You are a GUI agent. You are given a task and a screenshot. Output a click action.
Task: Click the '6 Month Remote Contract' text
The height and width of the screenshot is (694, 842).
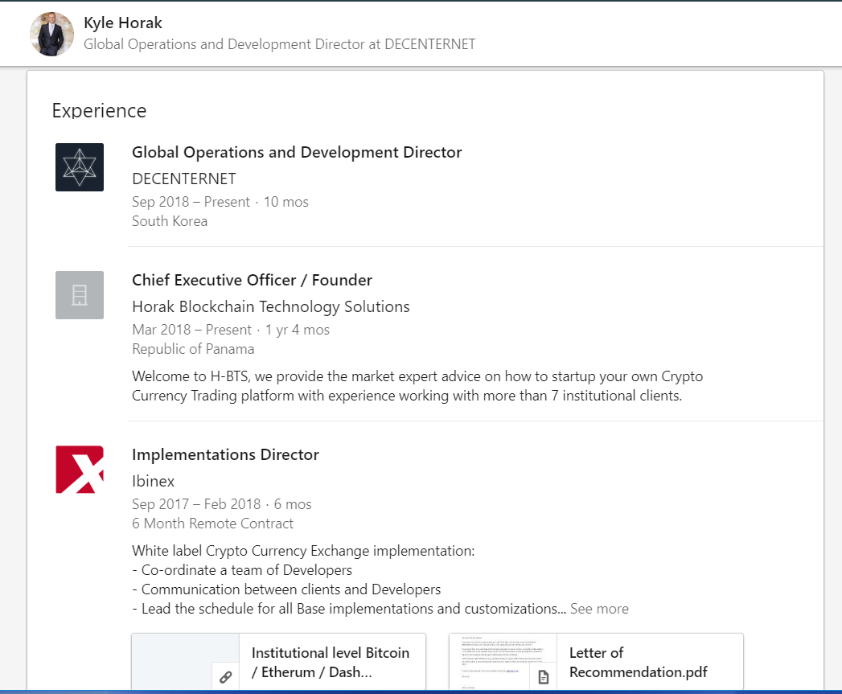212,524
